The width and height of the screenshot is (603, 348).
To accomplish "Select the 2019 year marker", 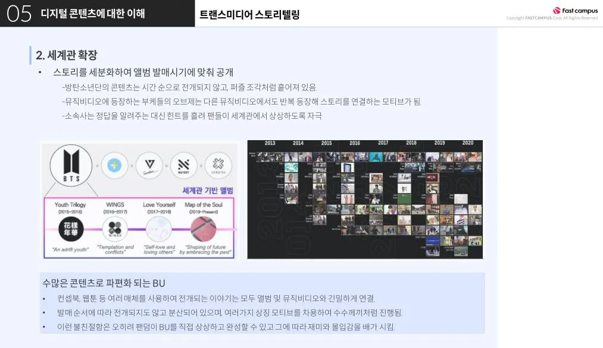I will [x=439, y=143].
